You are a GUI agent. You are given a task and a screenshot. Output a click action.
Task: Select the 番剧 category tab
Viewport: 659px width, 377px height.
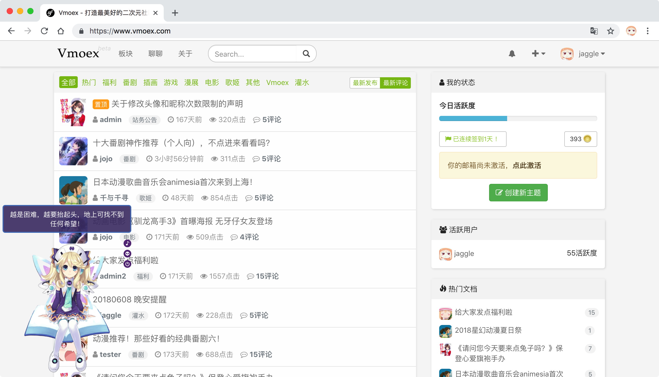coord(130,82)
